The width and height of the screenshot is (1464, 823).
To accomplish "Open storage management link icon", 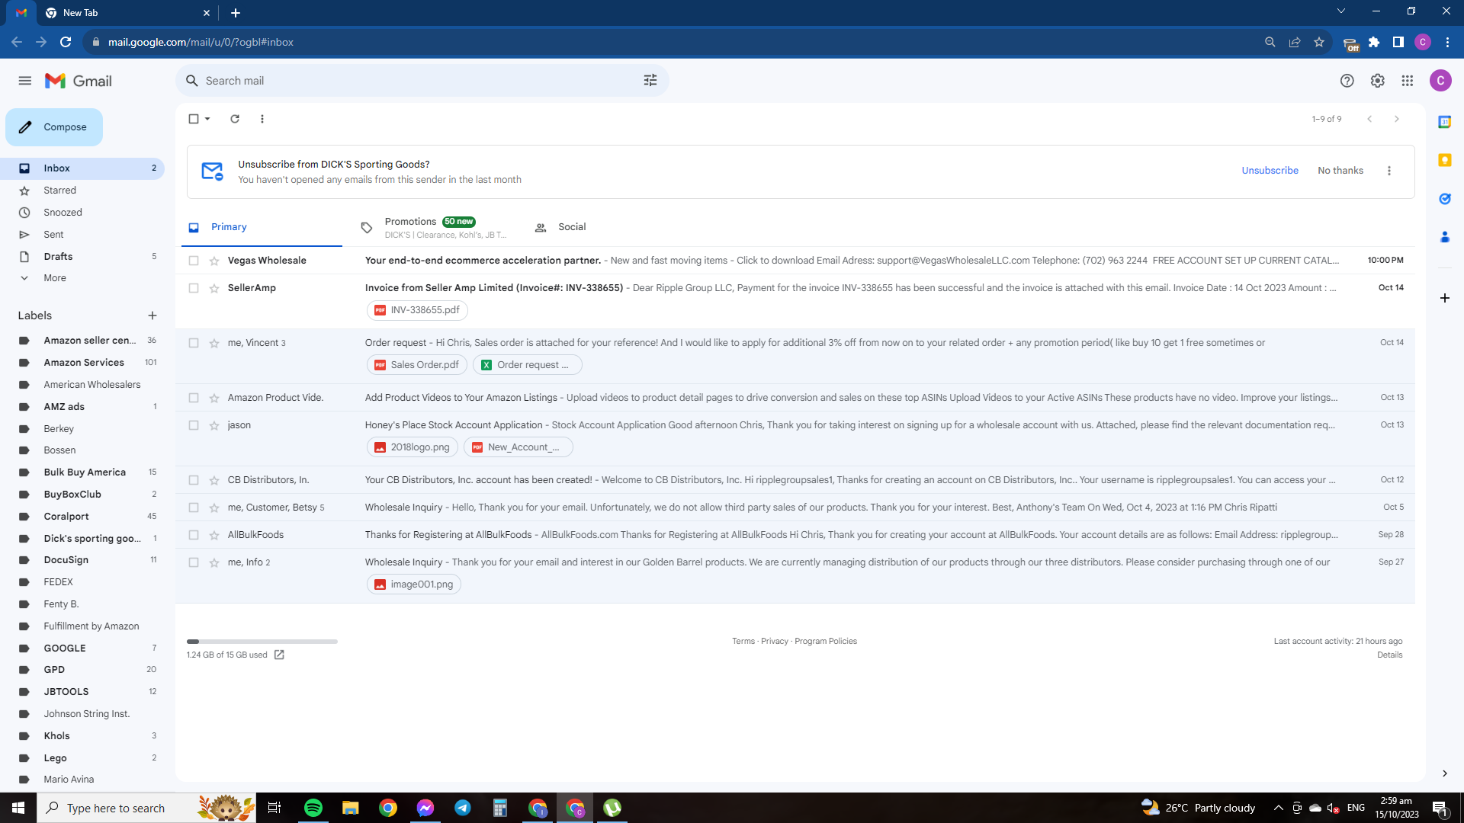I will click(279, 655).
